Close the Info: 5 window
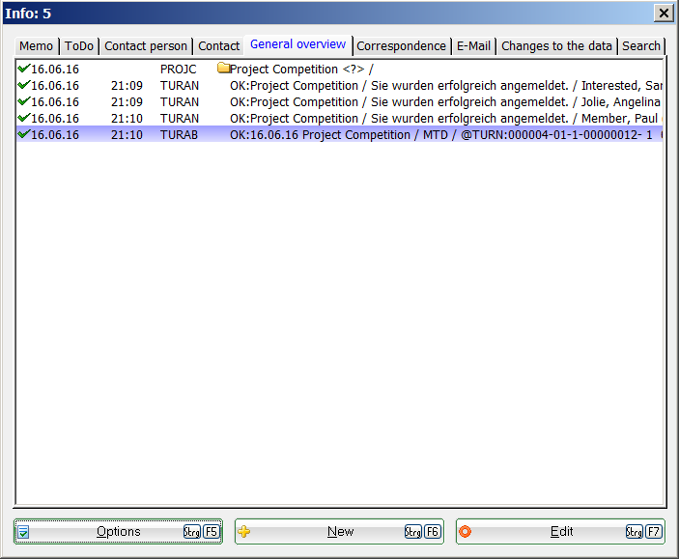 [664, 13]
